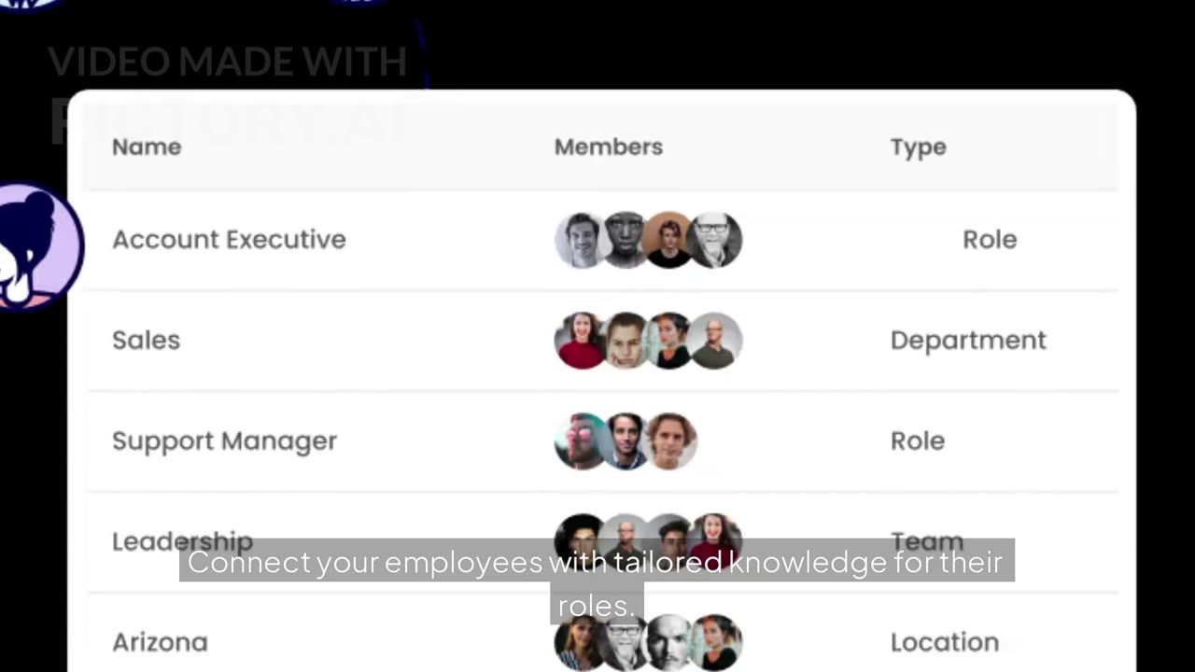Select the Arizona group name
Viewport: 1195px width, 672px height.
pos(160,642)
